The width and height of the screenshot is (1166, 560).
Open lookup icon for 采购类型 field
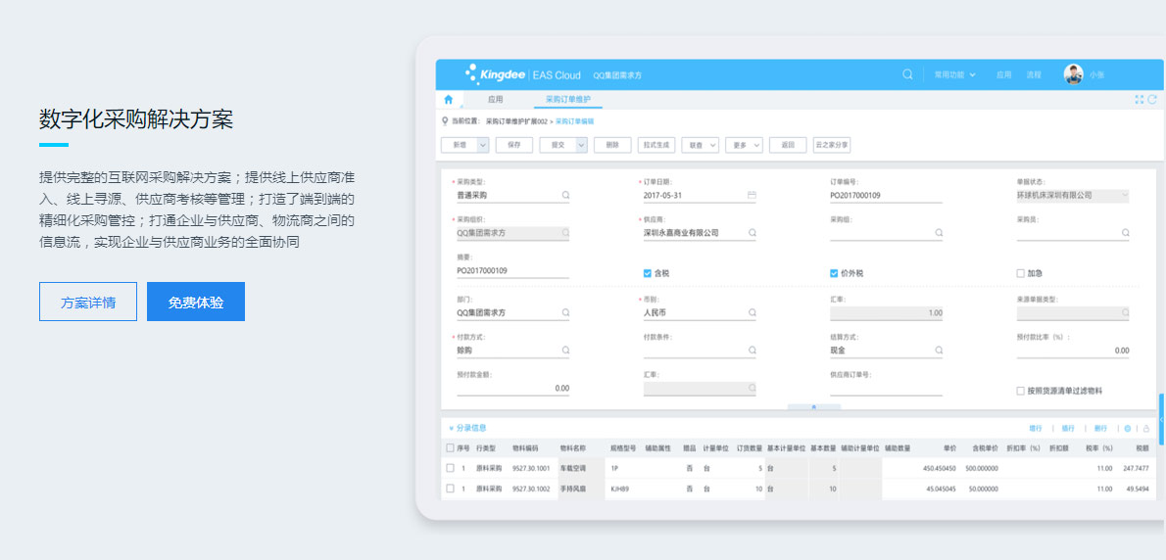(565, 196)
